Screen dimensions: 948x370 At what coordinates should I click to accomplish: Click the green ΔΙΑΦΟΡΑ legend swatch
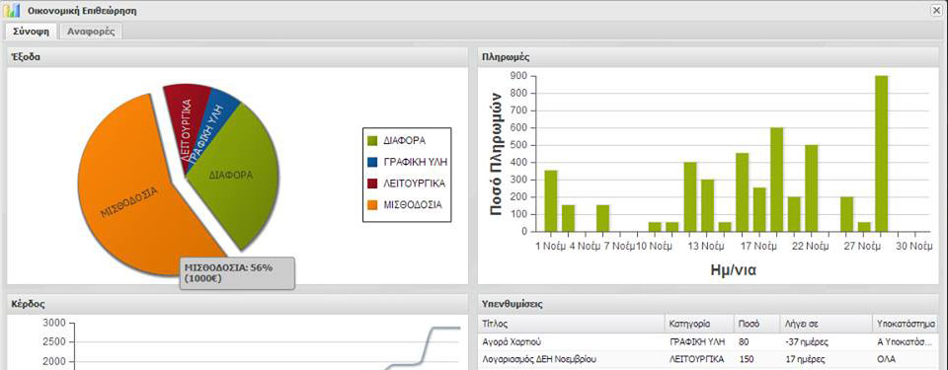coord(372,141)
